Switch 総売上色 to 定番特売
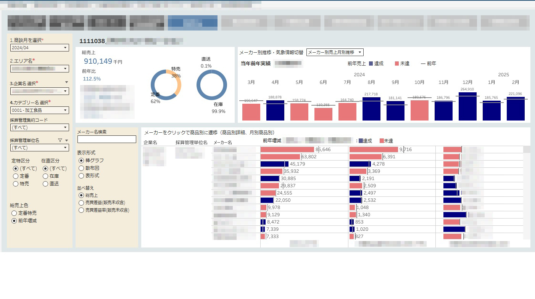Viewport: 535px width, 299px height. [15, 213]
